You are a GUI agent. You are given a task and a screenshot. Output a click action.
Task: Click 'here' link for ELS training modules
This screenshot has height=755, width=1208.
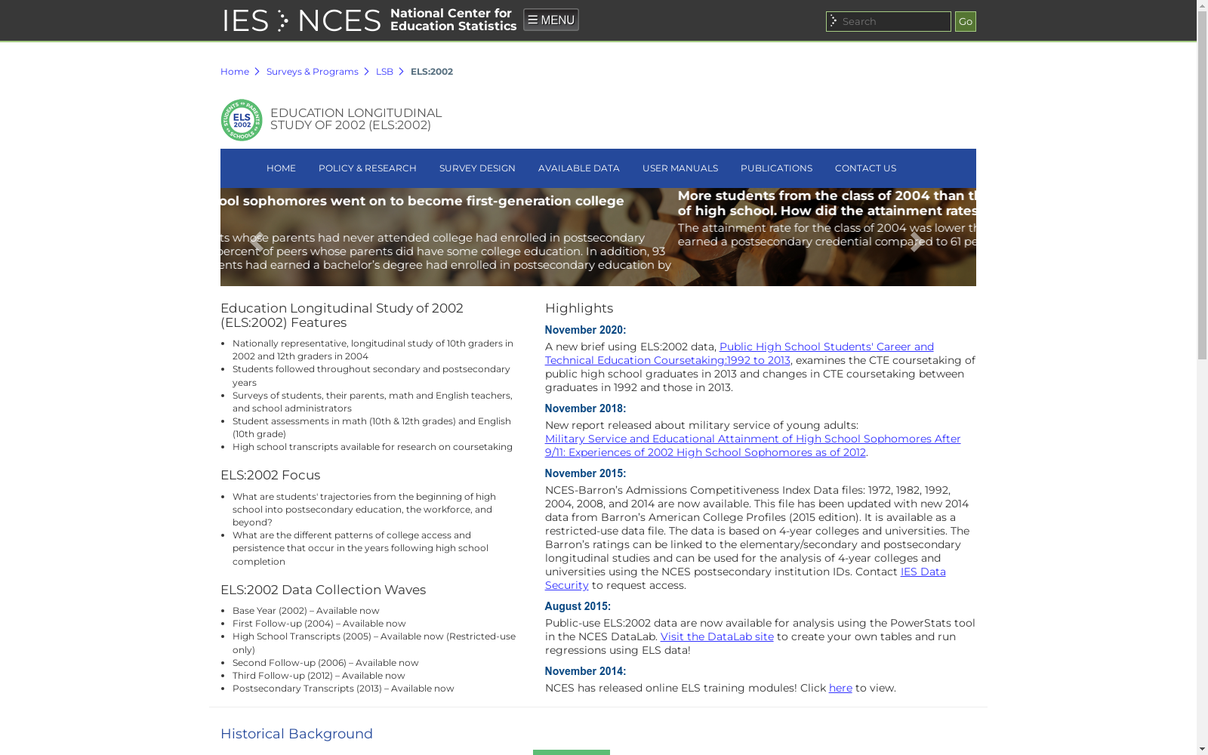point(840,688)
